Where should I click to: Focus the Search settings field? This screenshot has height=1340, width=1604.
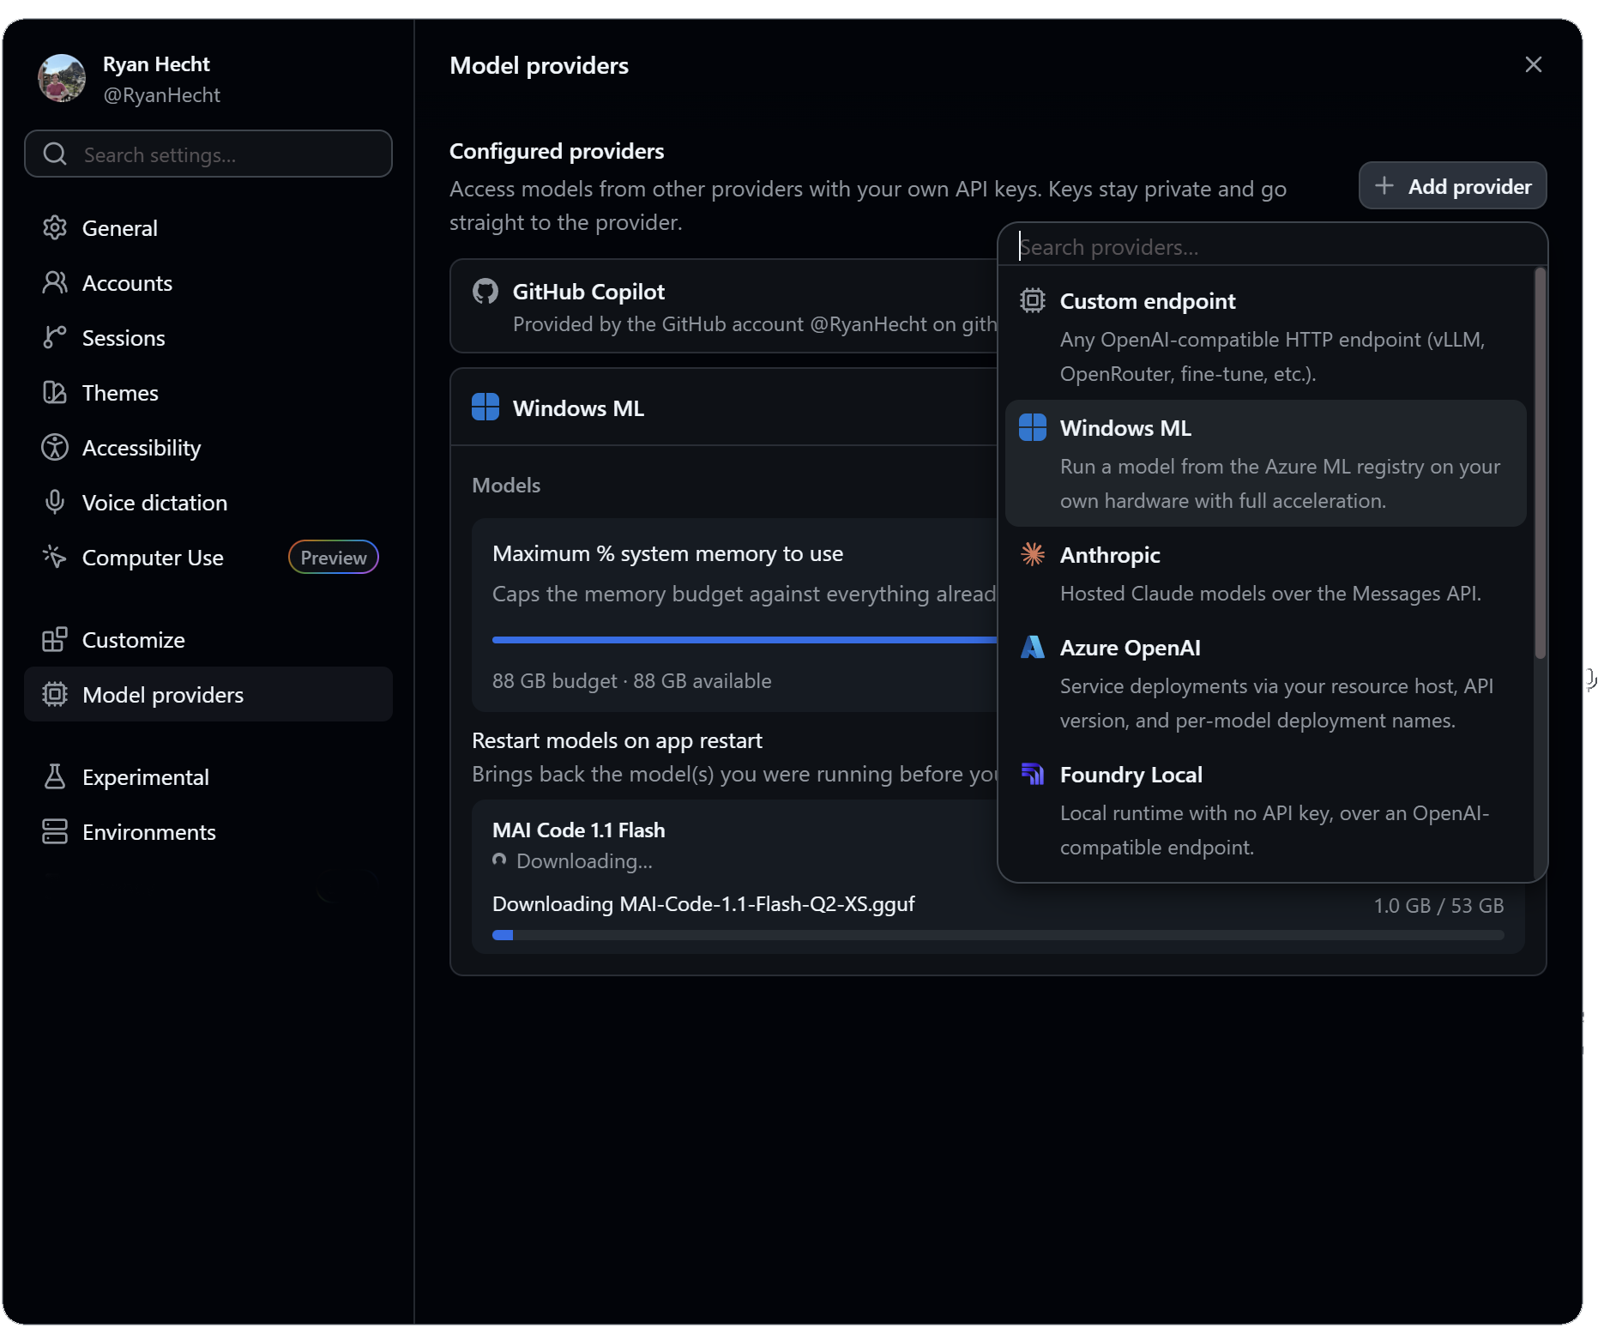pyautogui.click(x=208, y=154)
